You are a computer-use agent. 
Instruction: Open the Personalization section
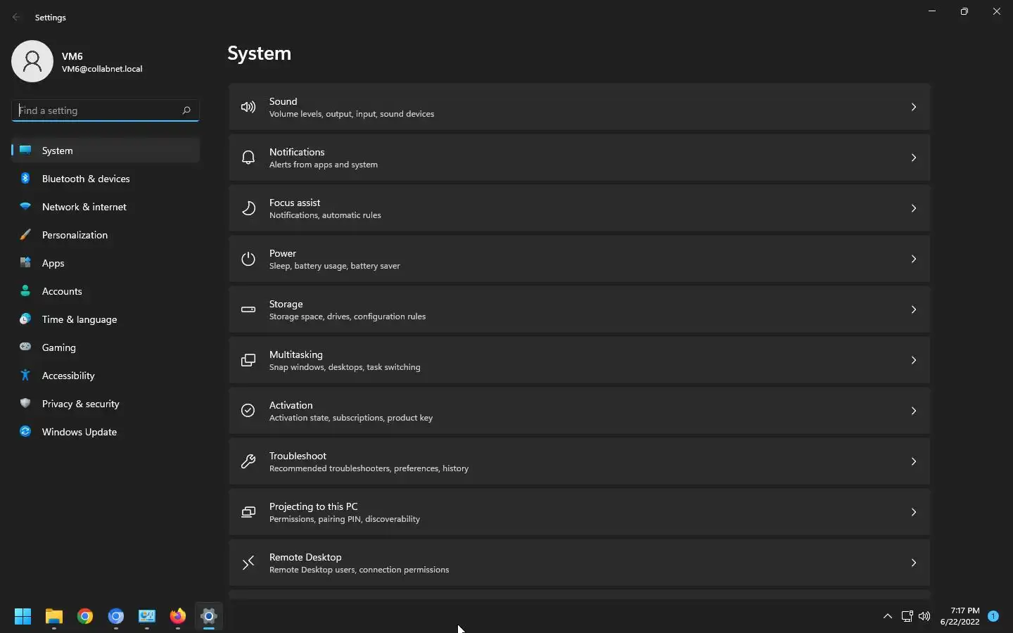75,235
